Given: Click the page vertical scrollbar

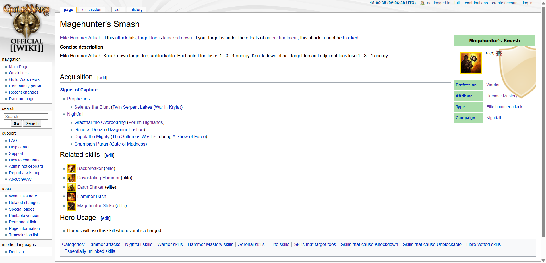Looking at the screenshot, I should [x=543, y=122].
